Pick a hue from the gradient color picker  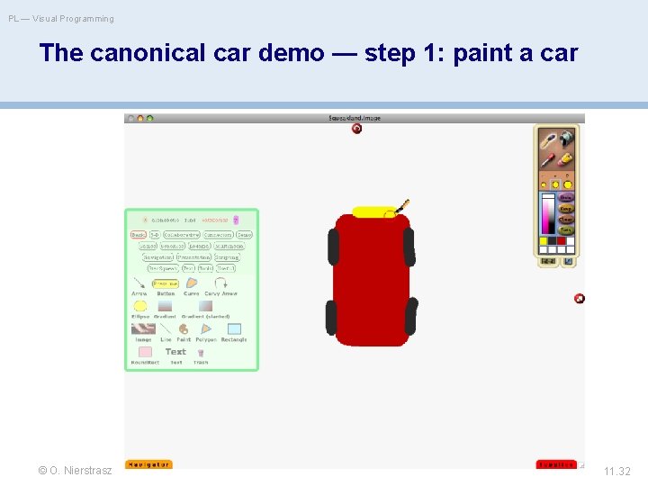pos(548,214)
